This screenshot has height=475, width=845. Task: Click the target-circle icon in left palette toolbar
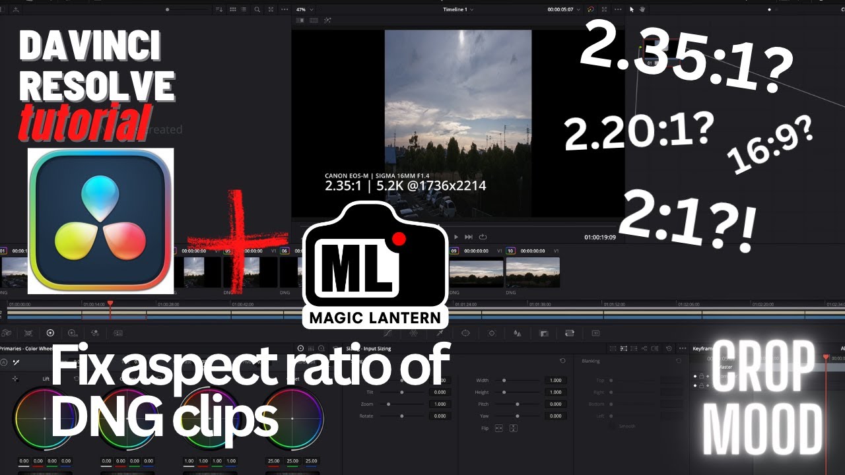[x=50, y=333]
